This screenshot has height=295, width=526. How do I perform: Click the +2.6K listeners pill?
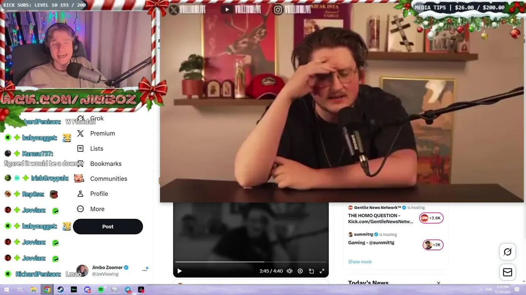[431, 218]
